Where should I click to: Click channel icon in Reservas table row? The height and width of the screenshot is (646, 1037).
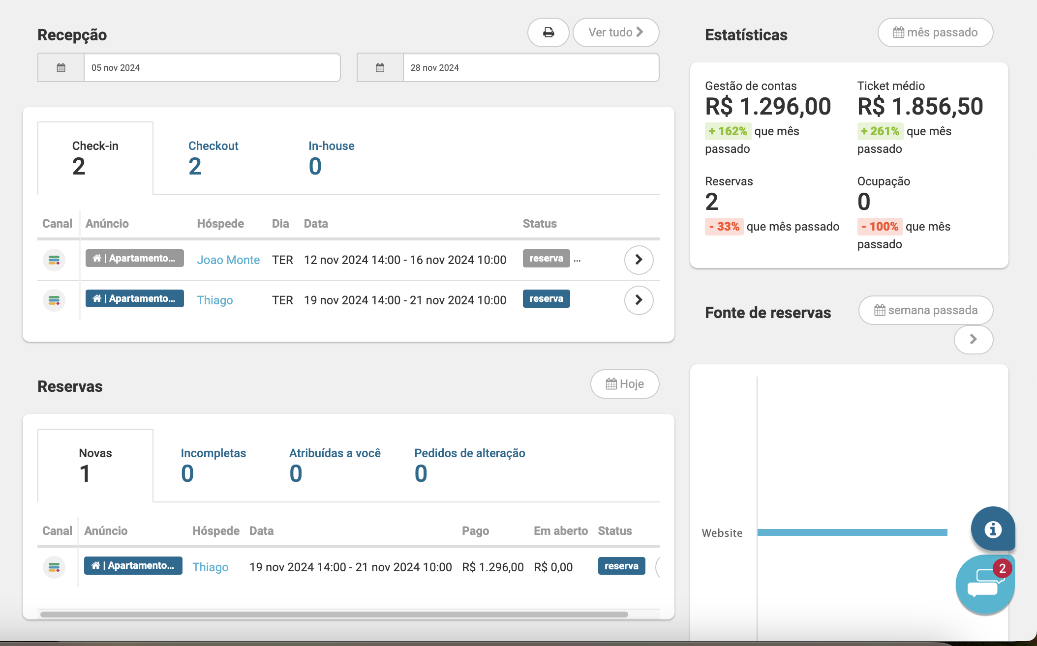tap(54, 567)
